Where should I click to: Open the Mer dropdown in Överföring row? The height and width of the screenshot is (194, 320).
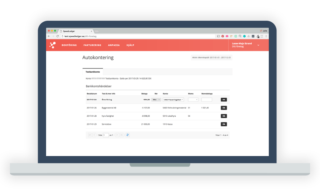pyautogui.click(x=156, y=100)
